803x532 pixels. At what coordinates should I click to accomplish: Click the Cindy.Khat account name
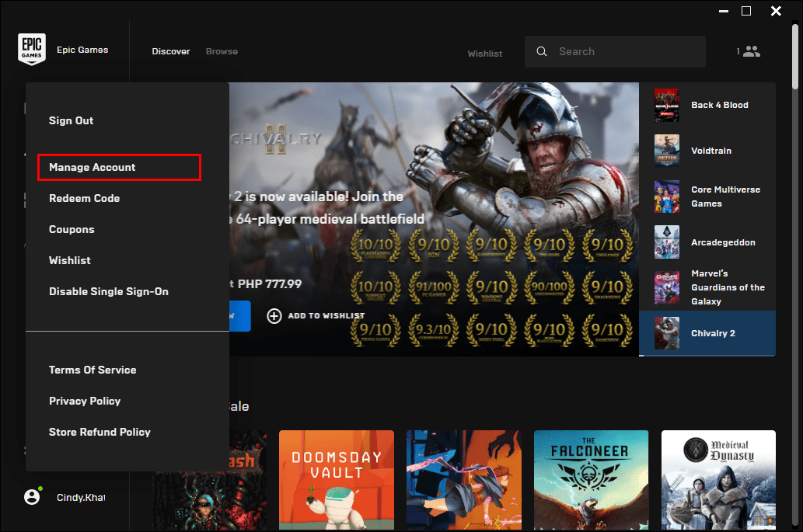(x=81, y=497)
